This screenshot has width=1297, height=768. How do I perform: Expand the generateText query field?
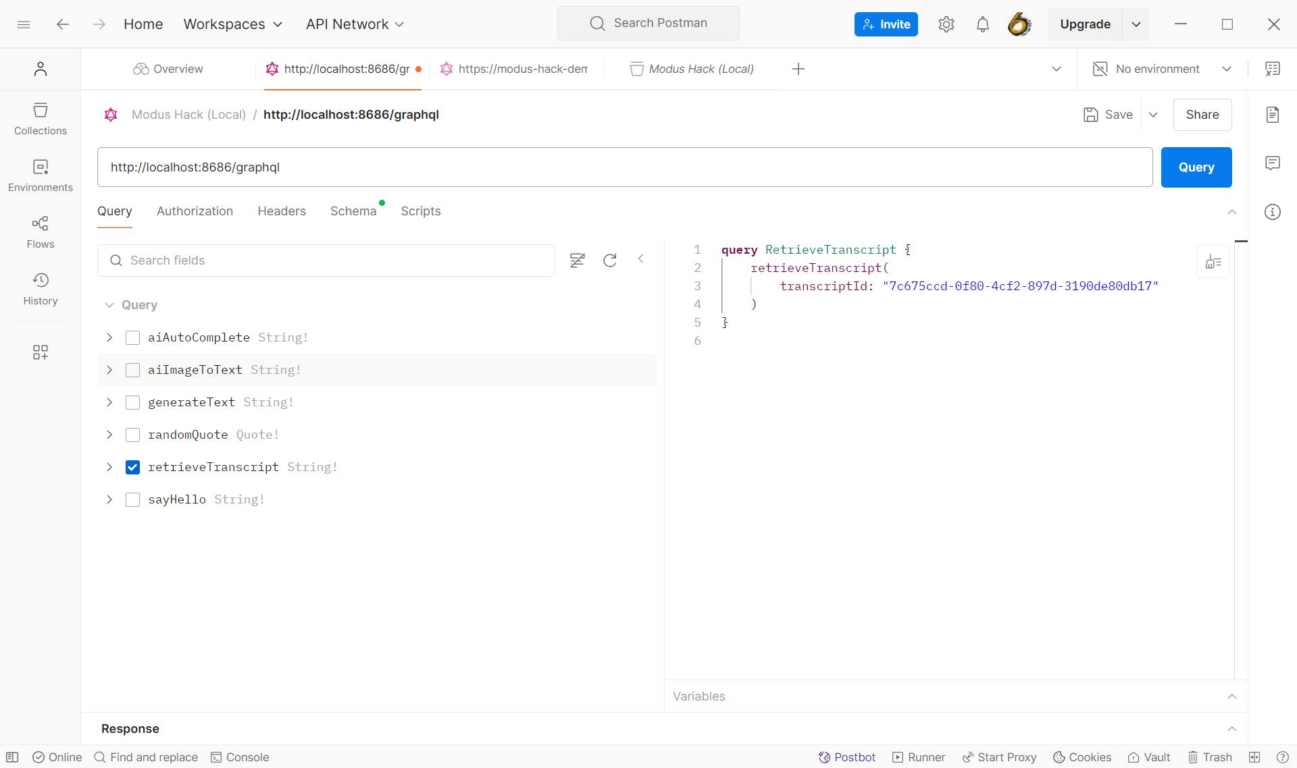point(109,402)
